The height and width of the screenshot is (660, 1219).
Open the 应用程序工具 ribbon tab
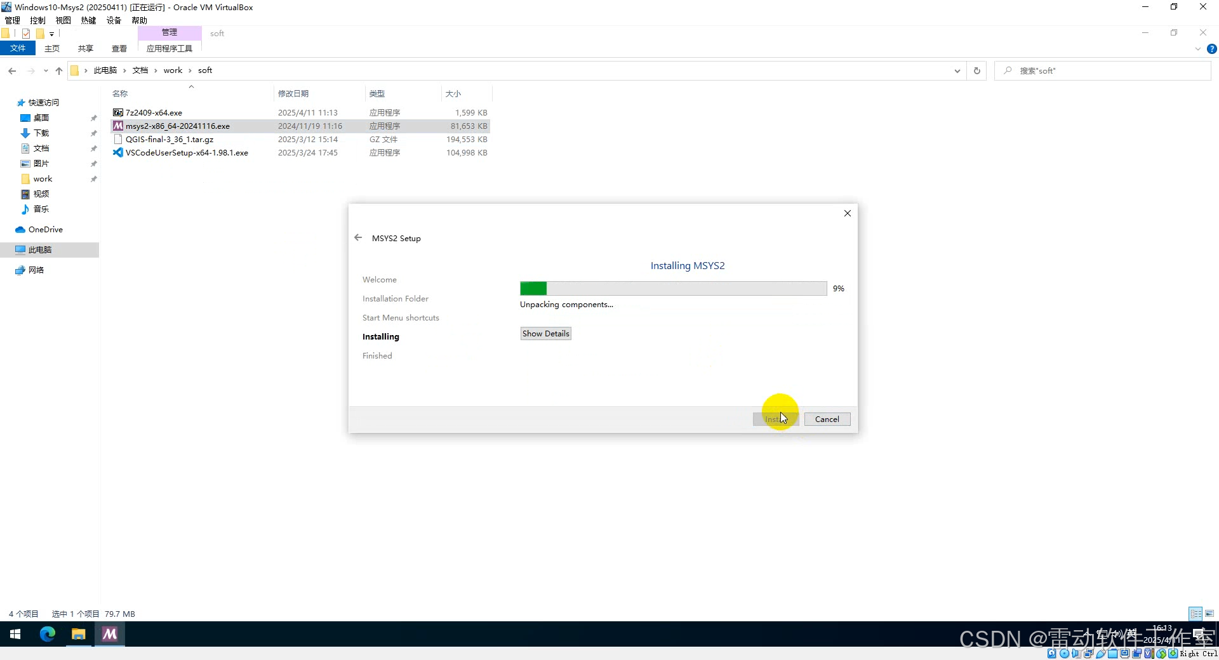click(x=170, y=48)
